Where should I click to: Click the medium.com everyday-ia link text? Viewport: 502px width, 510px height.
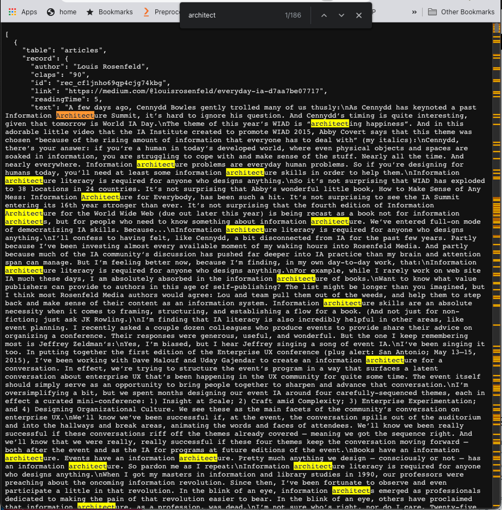tap(193, 91)
